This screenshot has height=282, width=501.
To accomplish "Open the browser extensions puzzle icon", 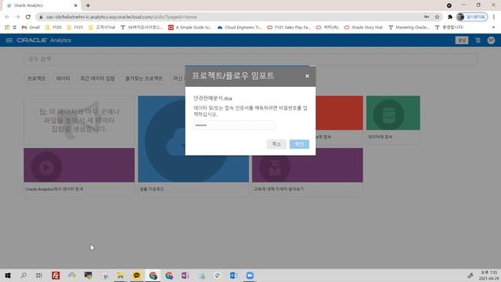I will (450, 16).
